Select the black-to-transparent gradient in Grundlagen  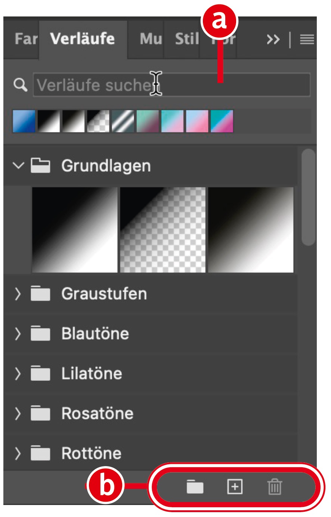tap(163, 230)
